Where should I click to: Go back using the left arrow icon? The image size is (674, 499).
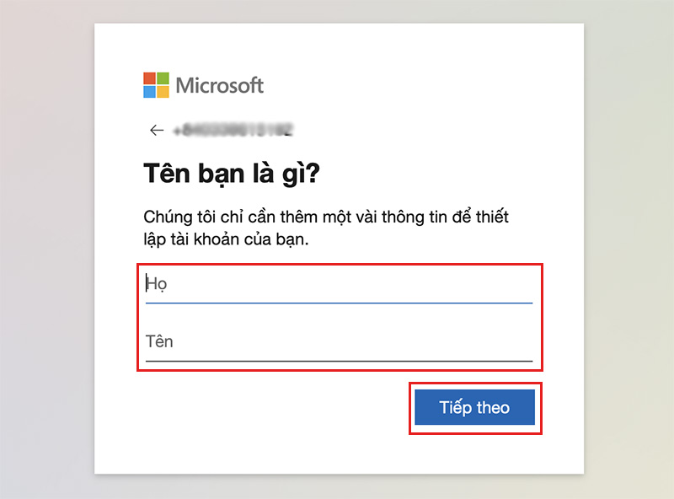pos(157,130)
